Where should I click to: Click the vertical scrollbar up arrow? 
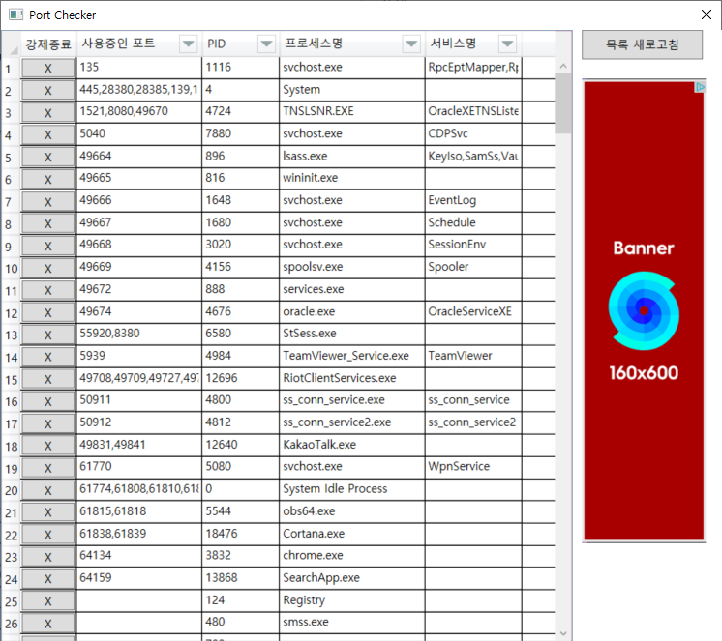[x=562, y=66]
